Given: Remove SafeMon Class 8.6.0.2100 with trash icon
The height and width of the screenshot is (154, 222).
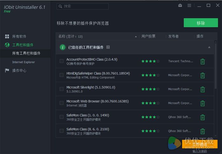Looking at the screenshot, I should point(203,131).
